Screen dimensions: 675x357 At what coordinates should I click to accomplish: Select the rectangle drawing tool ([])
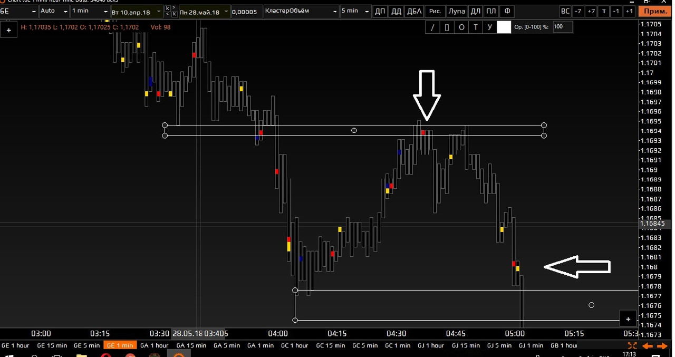point(447,27)
